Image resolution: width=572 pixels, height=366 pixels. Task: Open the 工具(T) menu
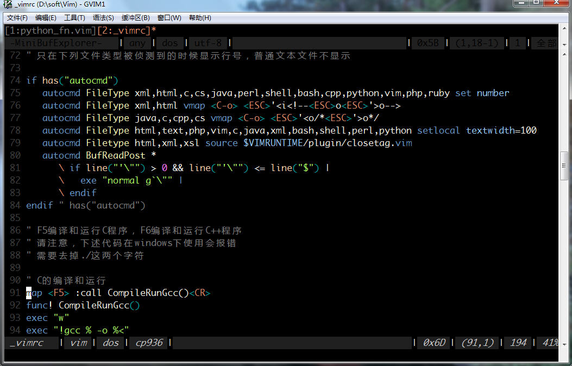(74, 18)
